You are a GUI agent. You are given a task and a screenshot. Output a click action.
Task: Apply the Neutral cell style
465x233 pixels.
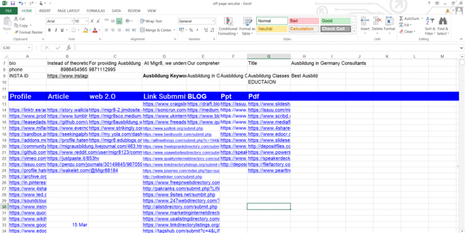pos(272,29)
